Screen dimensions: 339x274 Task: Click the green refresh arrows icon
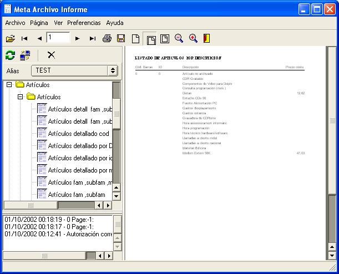[10, 55]
